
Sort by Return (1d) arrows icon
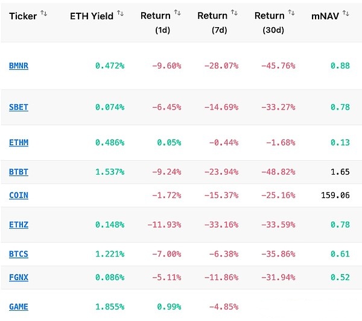click(x=177, y=13)
